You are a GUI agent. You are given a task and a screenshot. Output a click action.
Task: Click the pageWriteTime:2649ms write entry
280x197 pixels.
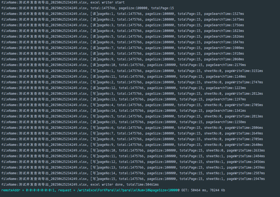pos(132,133)
